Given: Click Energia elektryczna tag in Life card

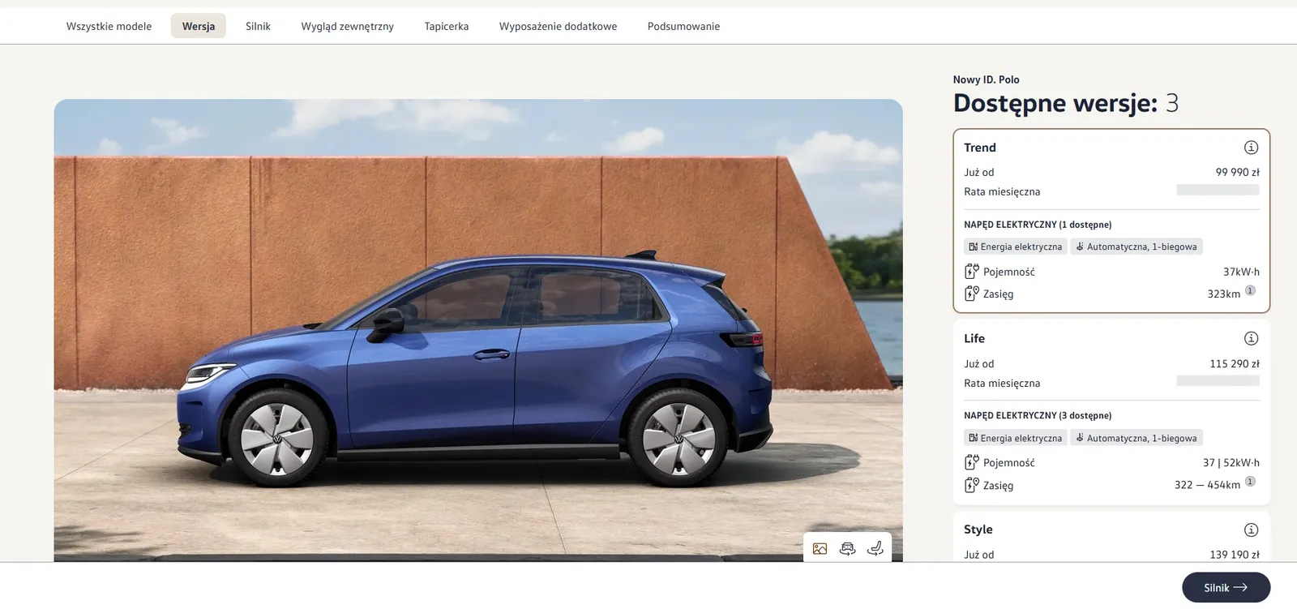Looking at the screenshot, I should click(1015, 438).
